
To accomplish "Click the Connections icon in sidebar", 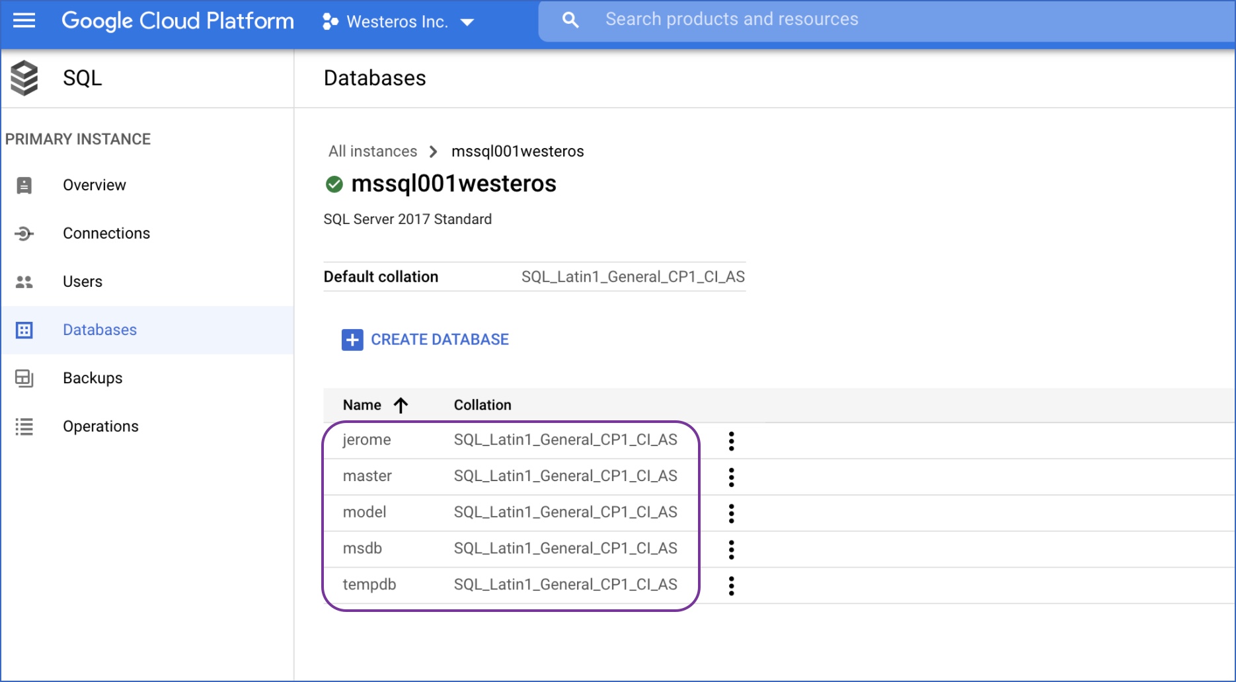I will click(x=24, y=233).
